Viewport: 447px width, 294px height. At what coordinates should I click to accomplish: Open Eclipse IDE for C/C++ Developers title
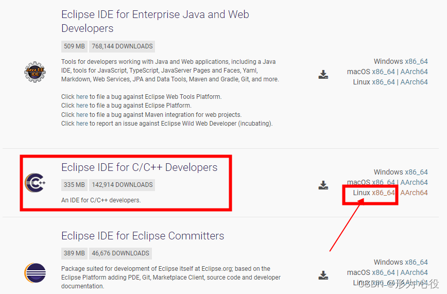click(140, 167)
